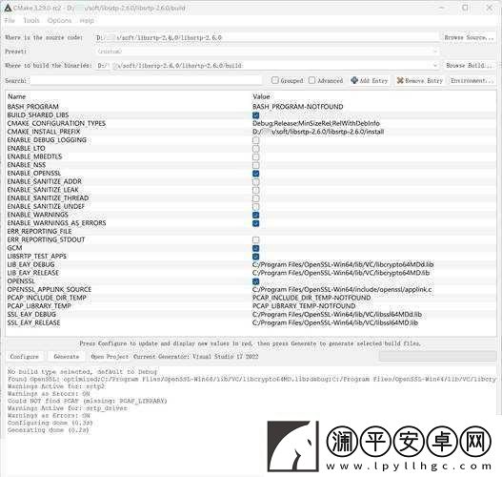Toggle the Grouped checkbox
This screenshot has width=502, height=477.
click(x=274, y=80)
